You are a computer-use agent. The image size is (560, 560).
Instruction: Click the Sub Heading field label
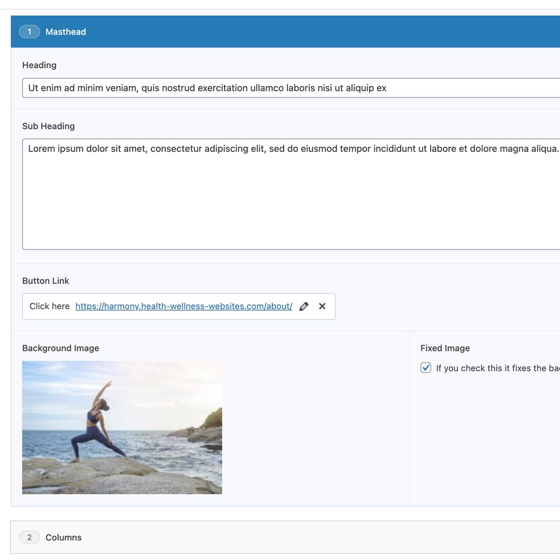coord(48,126)
